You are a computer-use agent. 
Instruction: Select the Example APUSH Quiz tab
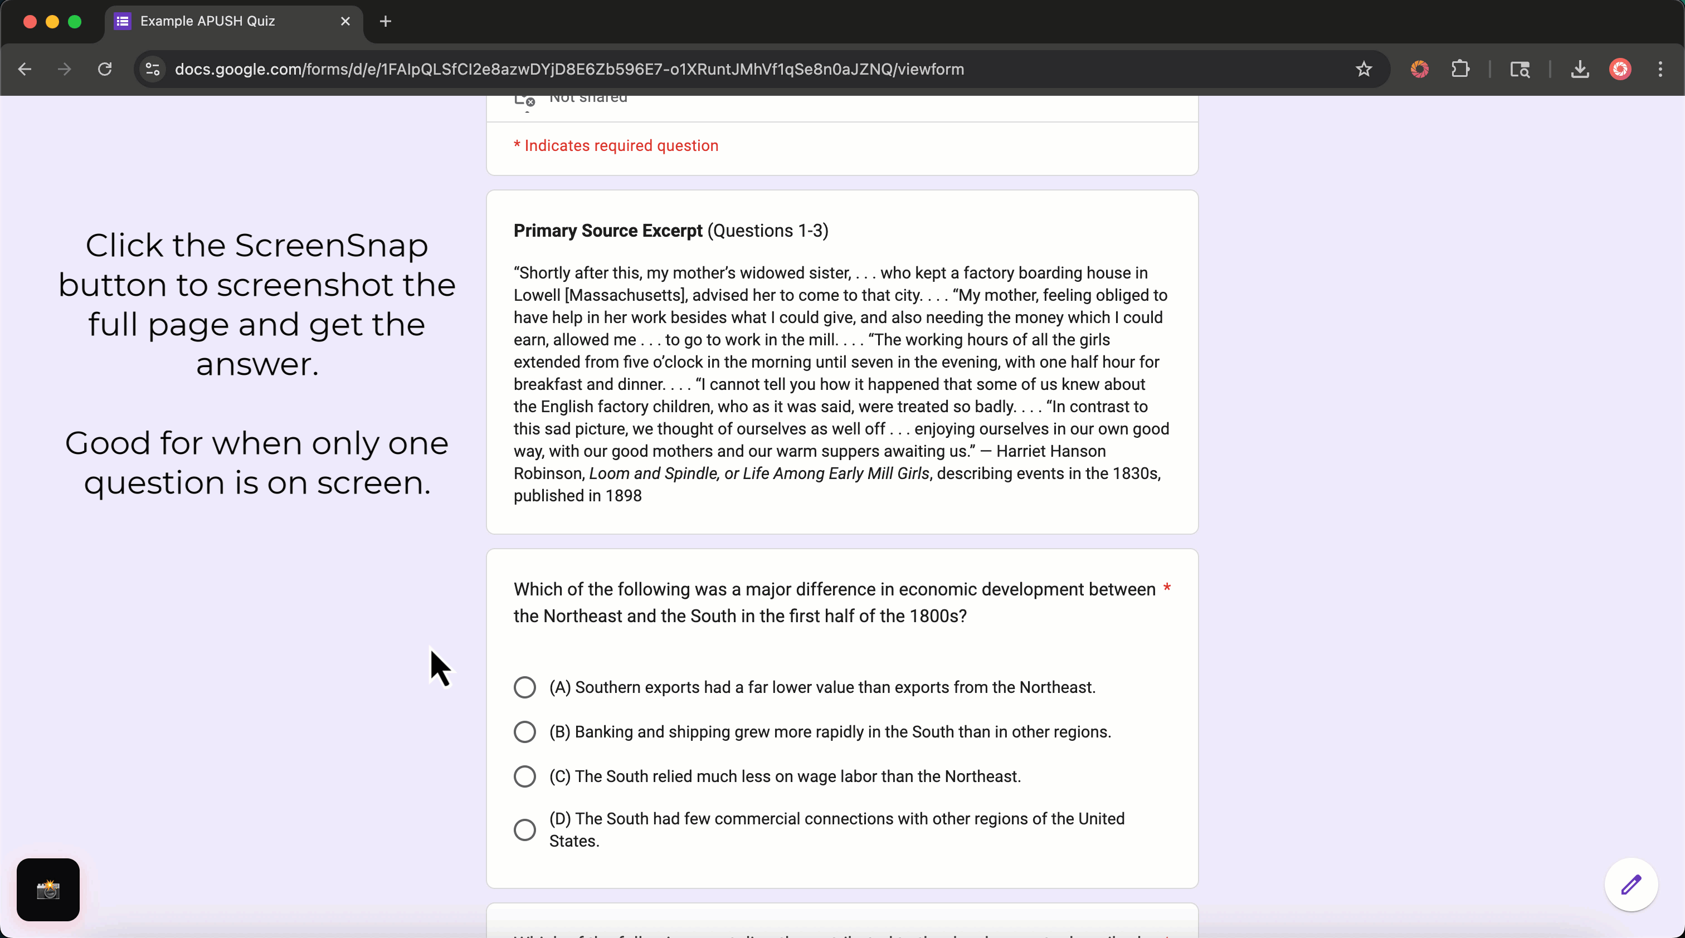(233, 22)
